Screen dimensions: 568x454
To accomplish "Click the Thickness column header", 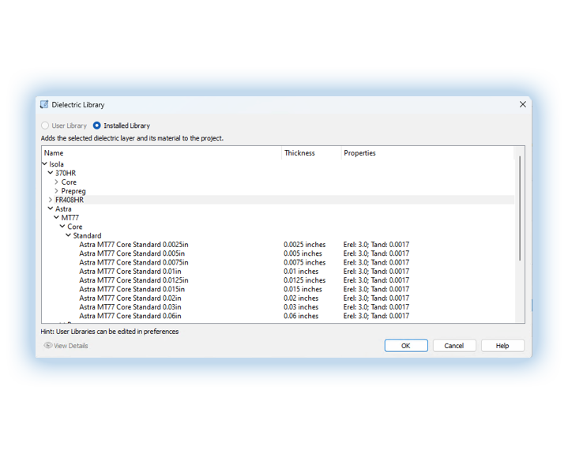I will click(x=300, y=153).
